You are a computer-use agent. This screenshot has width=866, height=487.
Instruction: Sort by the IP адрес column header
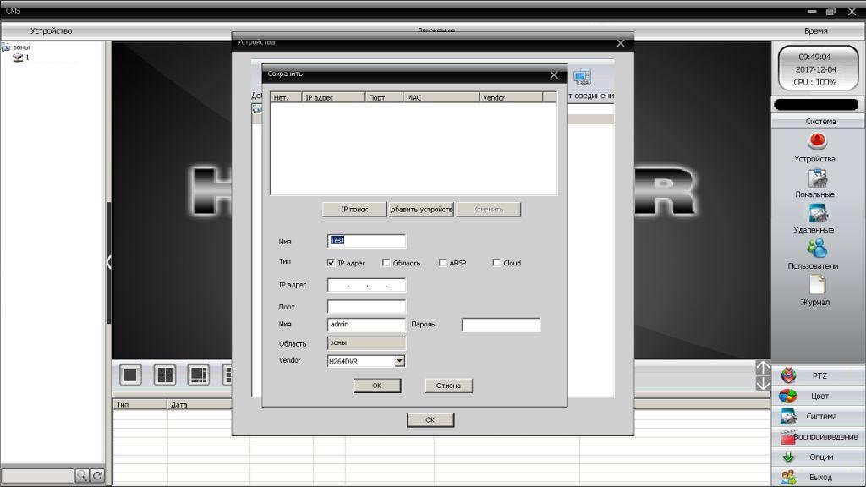click(333, 97)
